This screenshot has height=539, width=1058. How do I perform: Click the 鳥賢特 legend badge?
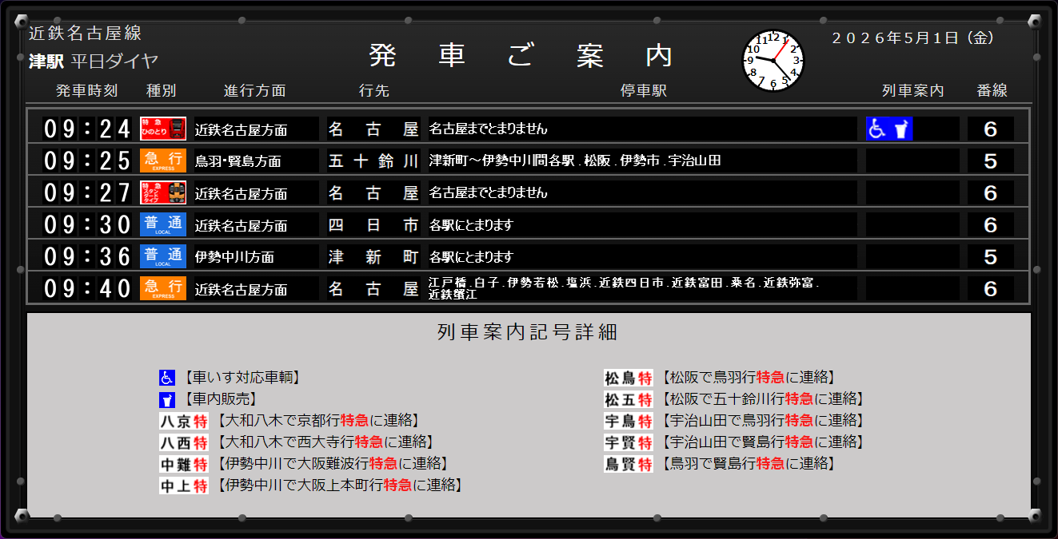coord(629,464)
